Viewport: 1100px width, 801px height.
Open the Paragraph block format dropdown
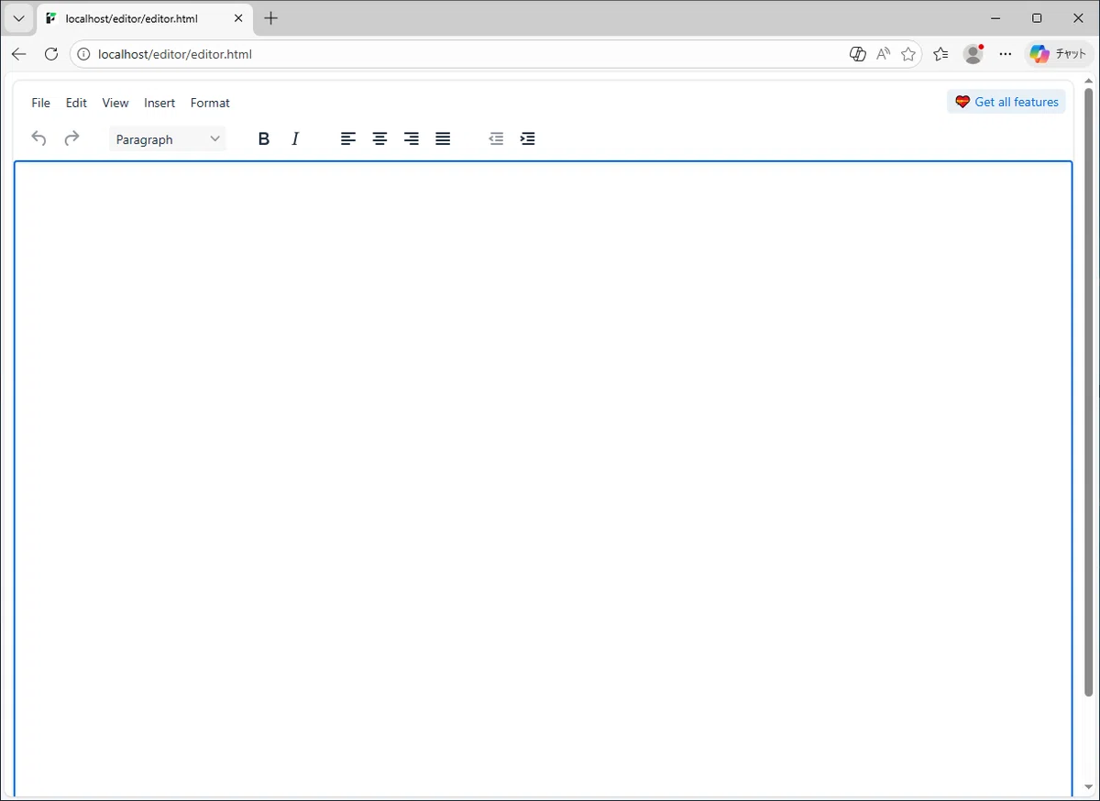tap(168, 139)
